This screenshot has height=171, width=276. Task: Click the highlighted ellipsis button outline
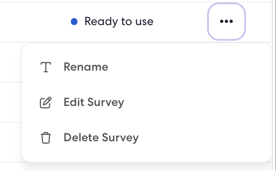coord(227,21)
